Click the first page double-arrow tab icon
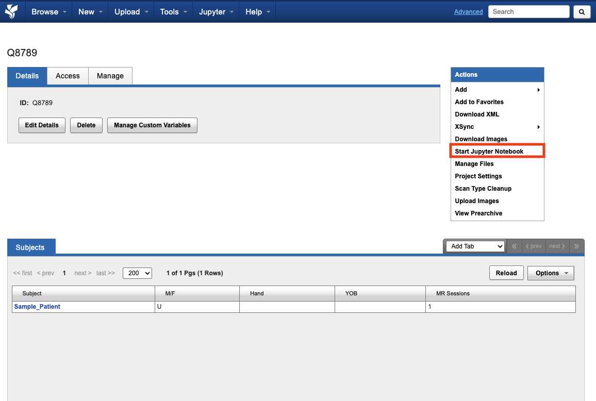 click(514, 246)
